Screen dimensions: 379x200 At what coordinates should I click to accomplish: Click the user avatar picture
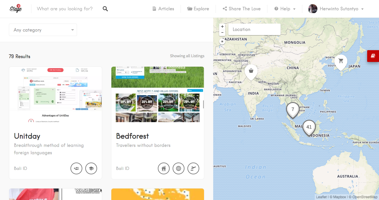click(313, 9)
